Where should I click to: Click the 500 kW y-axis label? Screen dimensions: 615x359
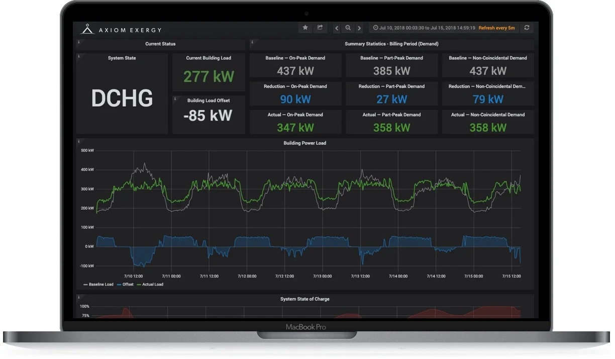87,150
